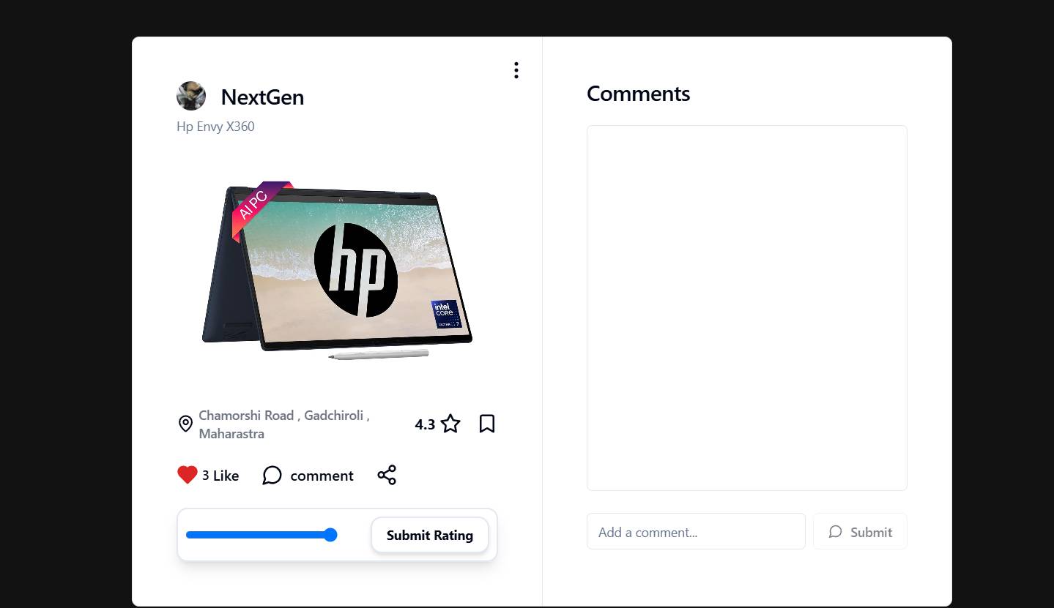Click the "3 Like" count label
Screen dimensions: 1054x608
tap(220, 476)
